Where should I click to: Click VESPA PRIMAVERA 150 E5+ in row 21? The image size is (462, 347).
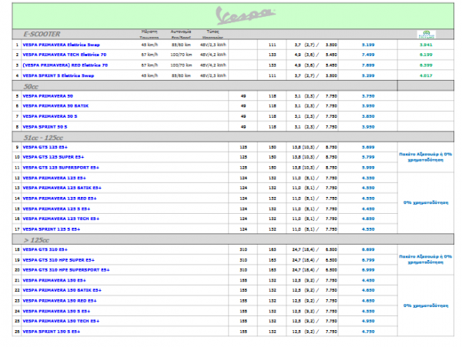(54, 281)
